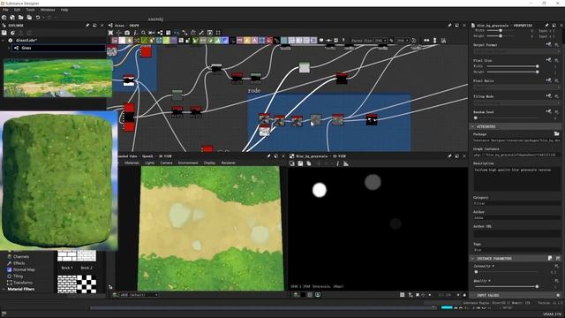Add a Blur node from the graph toolbar

click(x=130, y=41)
